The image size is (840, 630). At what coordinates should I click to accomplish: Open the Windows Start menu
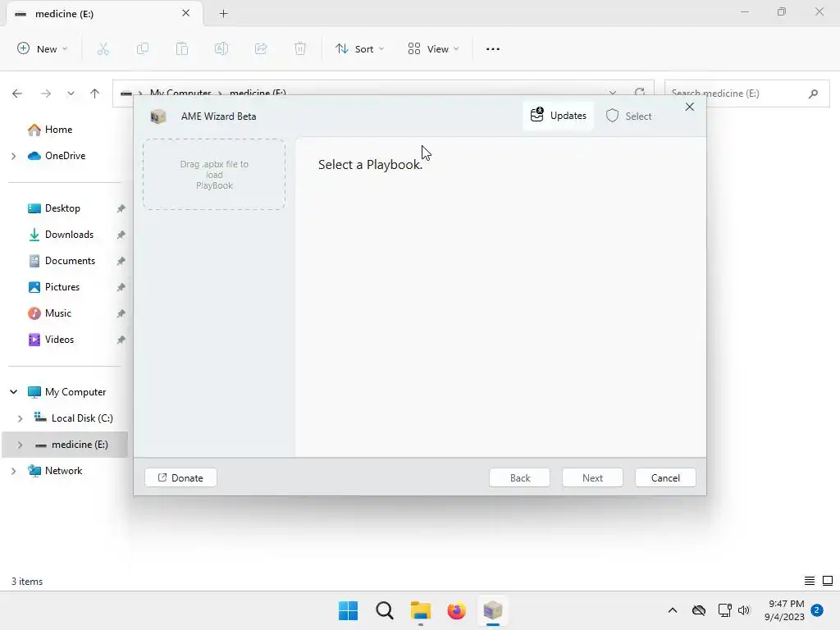(x=348, y=610)
